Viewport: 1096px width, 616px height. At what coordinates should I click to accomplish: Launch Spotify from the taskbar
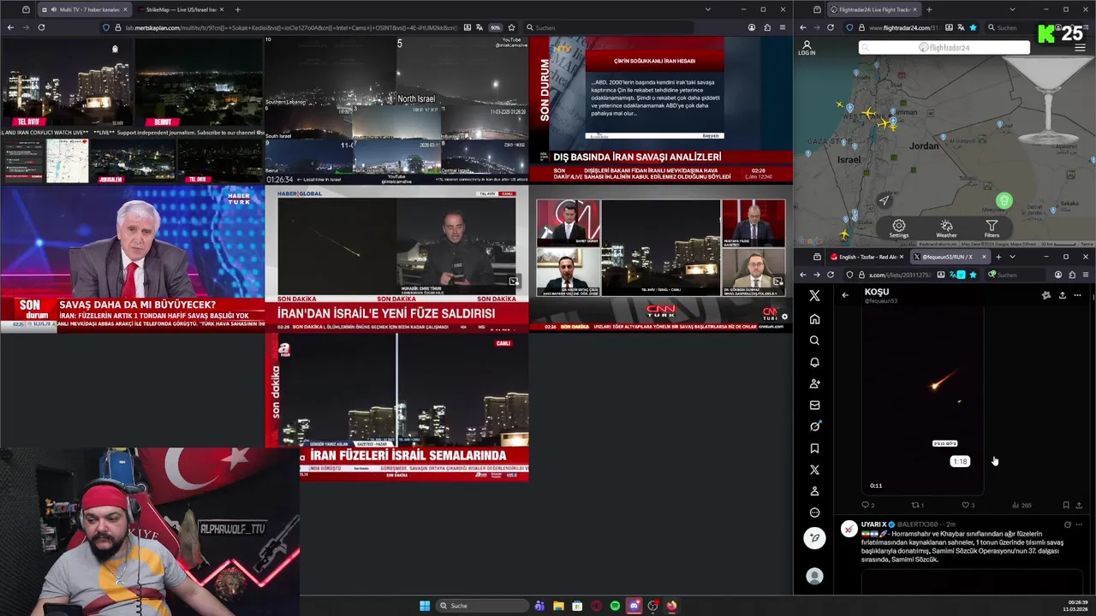point(615,606)
